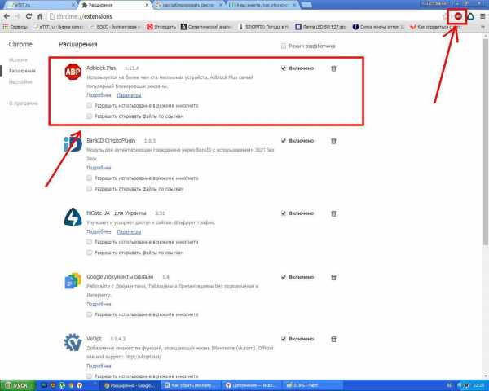Allow Google Docs offline in incognito
Viewport: 489px width, 391px height.
click(89, 314)
